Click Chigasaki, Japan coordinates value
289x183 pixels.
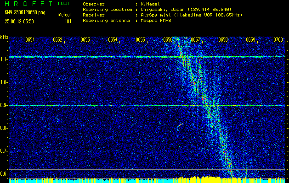click(x=186, y=10)
